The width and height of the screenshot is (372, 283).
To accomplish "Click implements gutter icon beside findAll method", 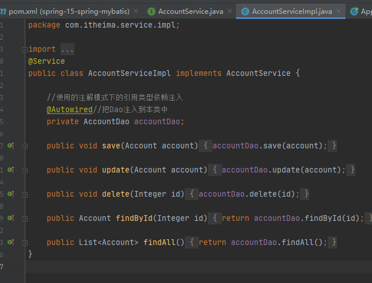I will coord(10,243).
